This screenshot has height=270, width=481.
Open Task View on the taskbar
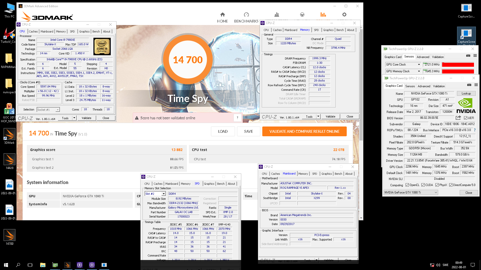(x=30, y=265)
